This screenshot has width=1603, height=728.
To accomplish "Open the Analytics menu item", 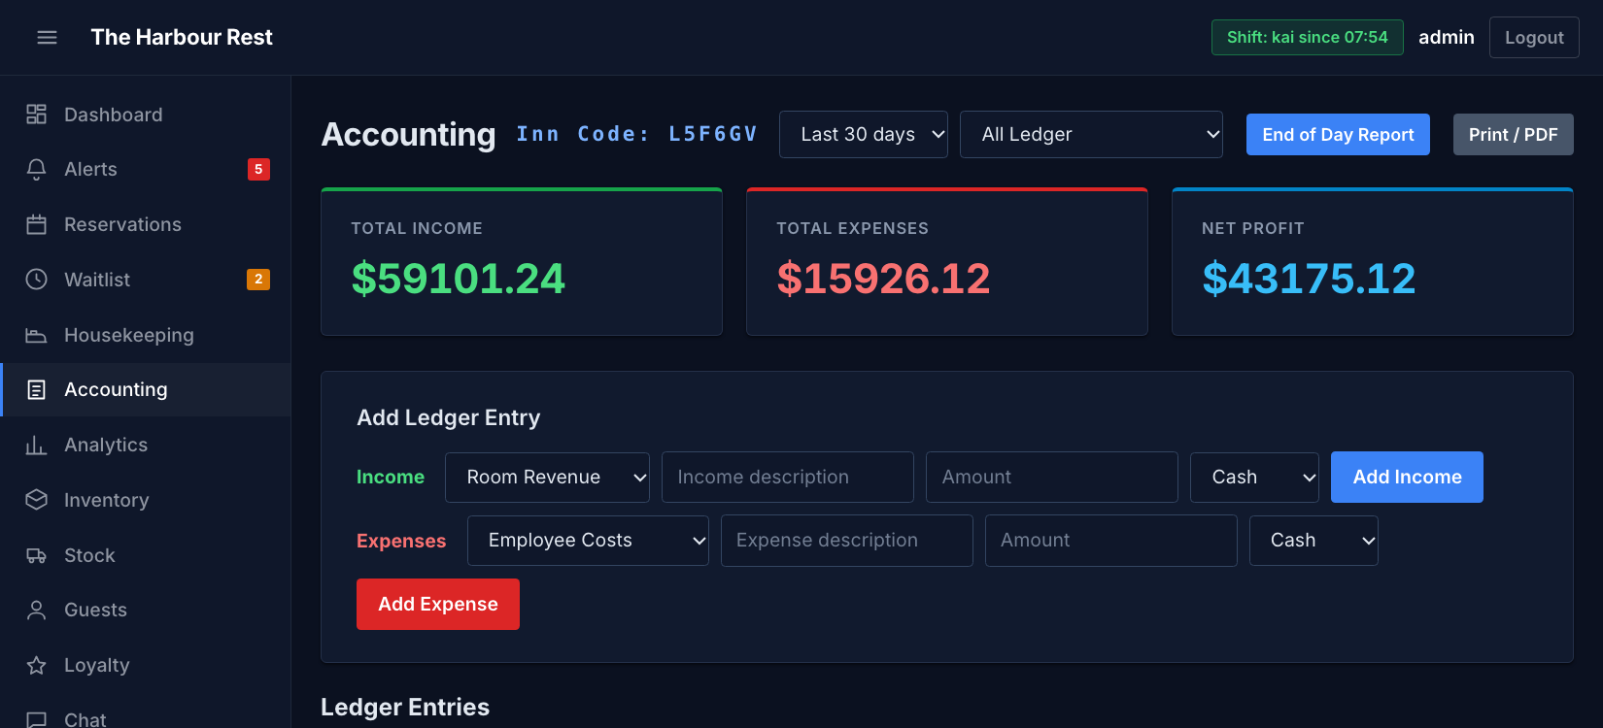I will tap(146, 445).
